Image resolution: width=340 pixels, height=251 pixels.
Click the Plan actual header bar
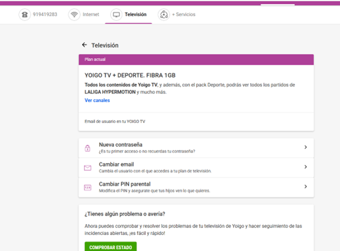[196, 59]
